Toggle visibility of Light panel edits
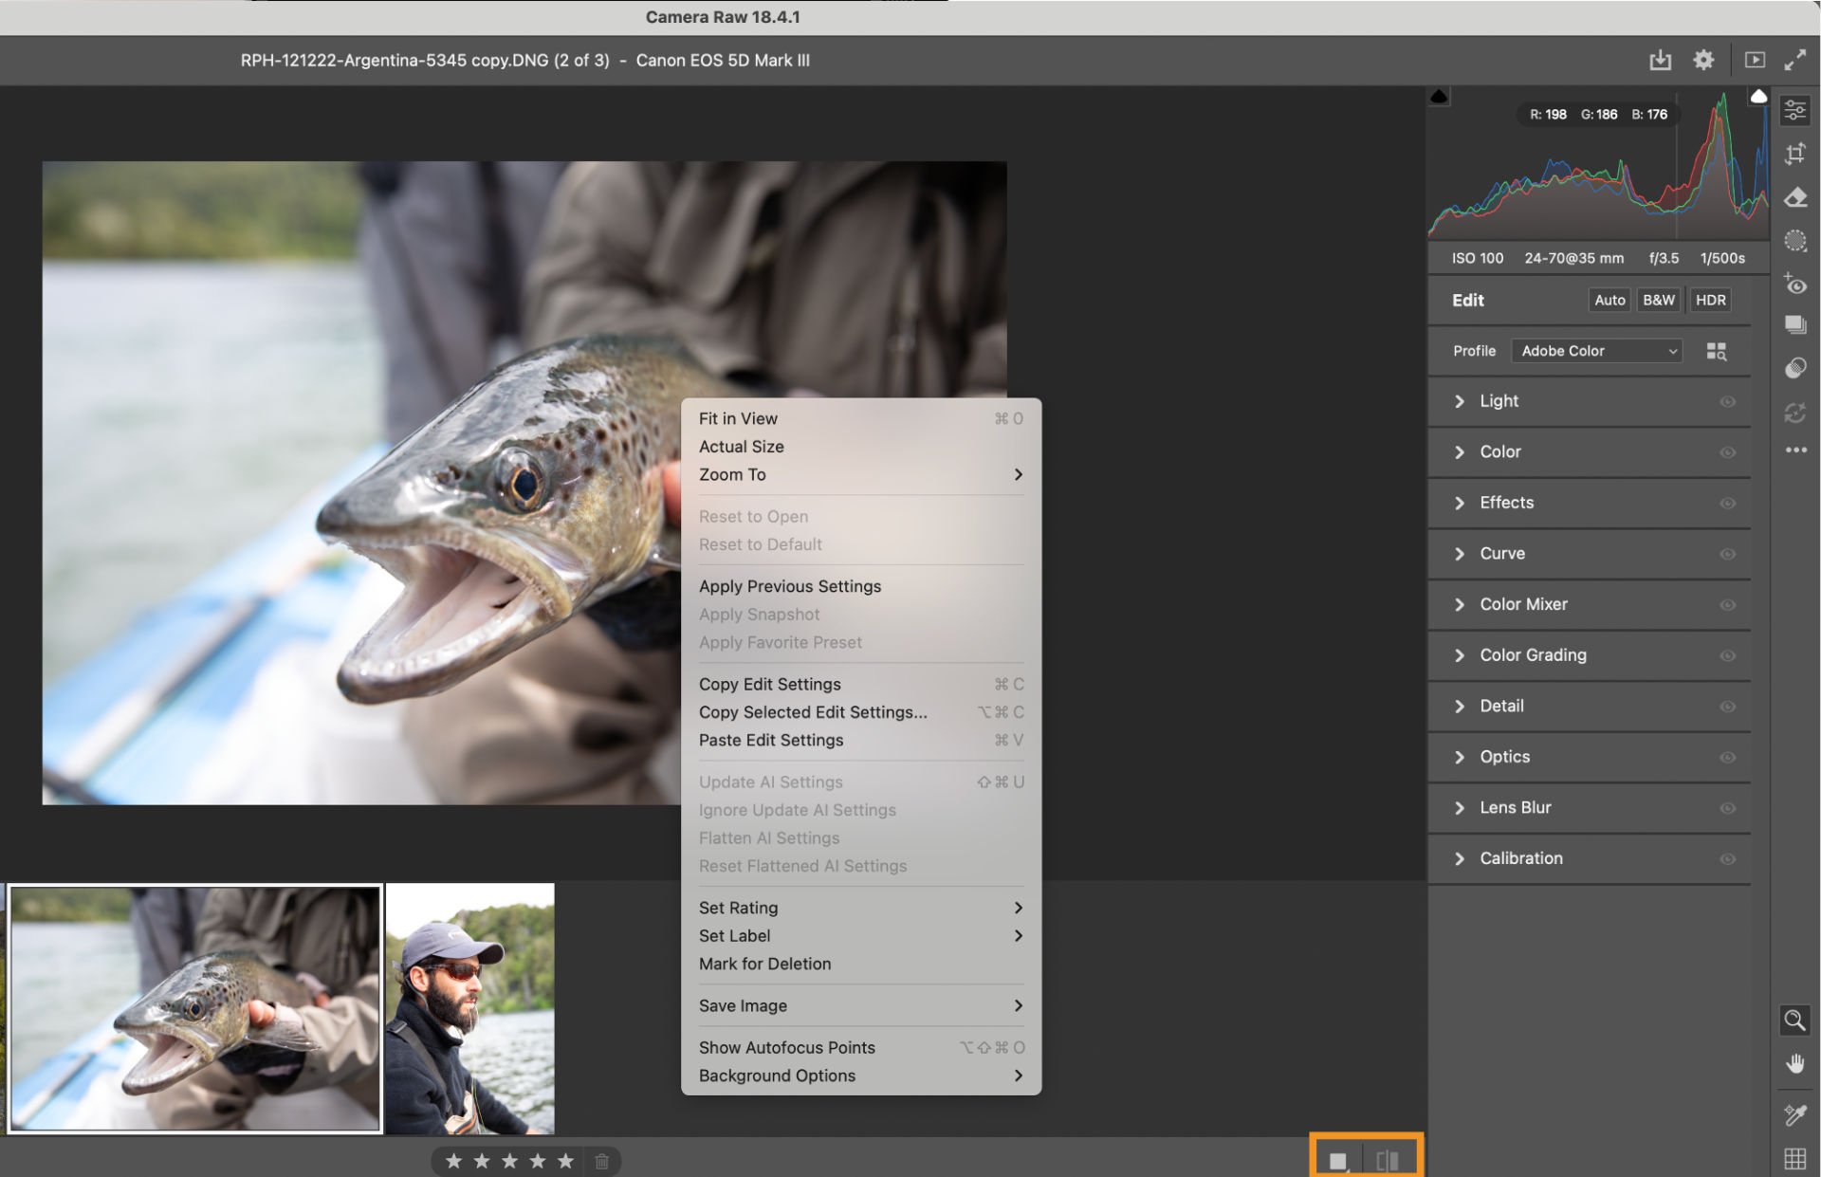Image resolution: width=1821 pixels, height=1177 pixels. tap(1727, 402)
